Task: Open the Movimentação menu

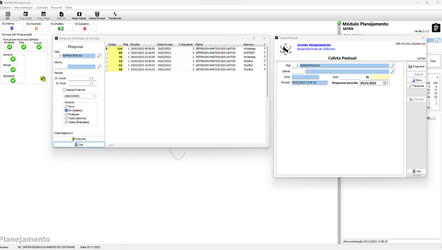Action: (x=24, y=8)
